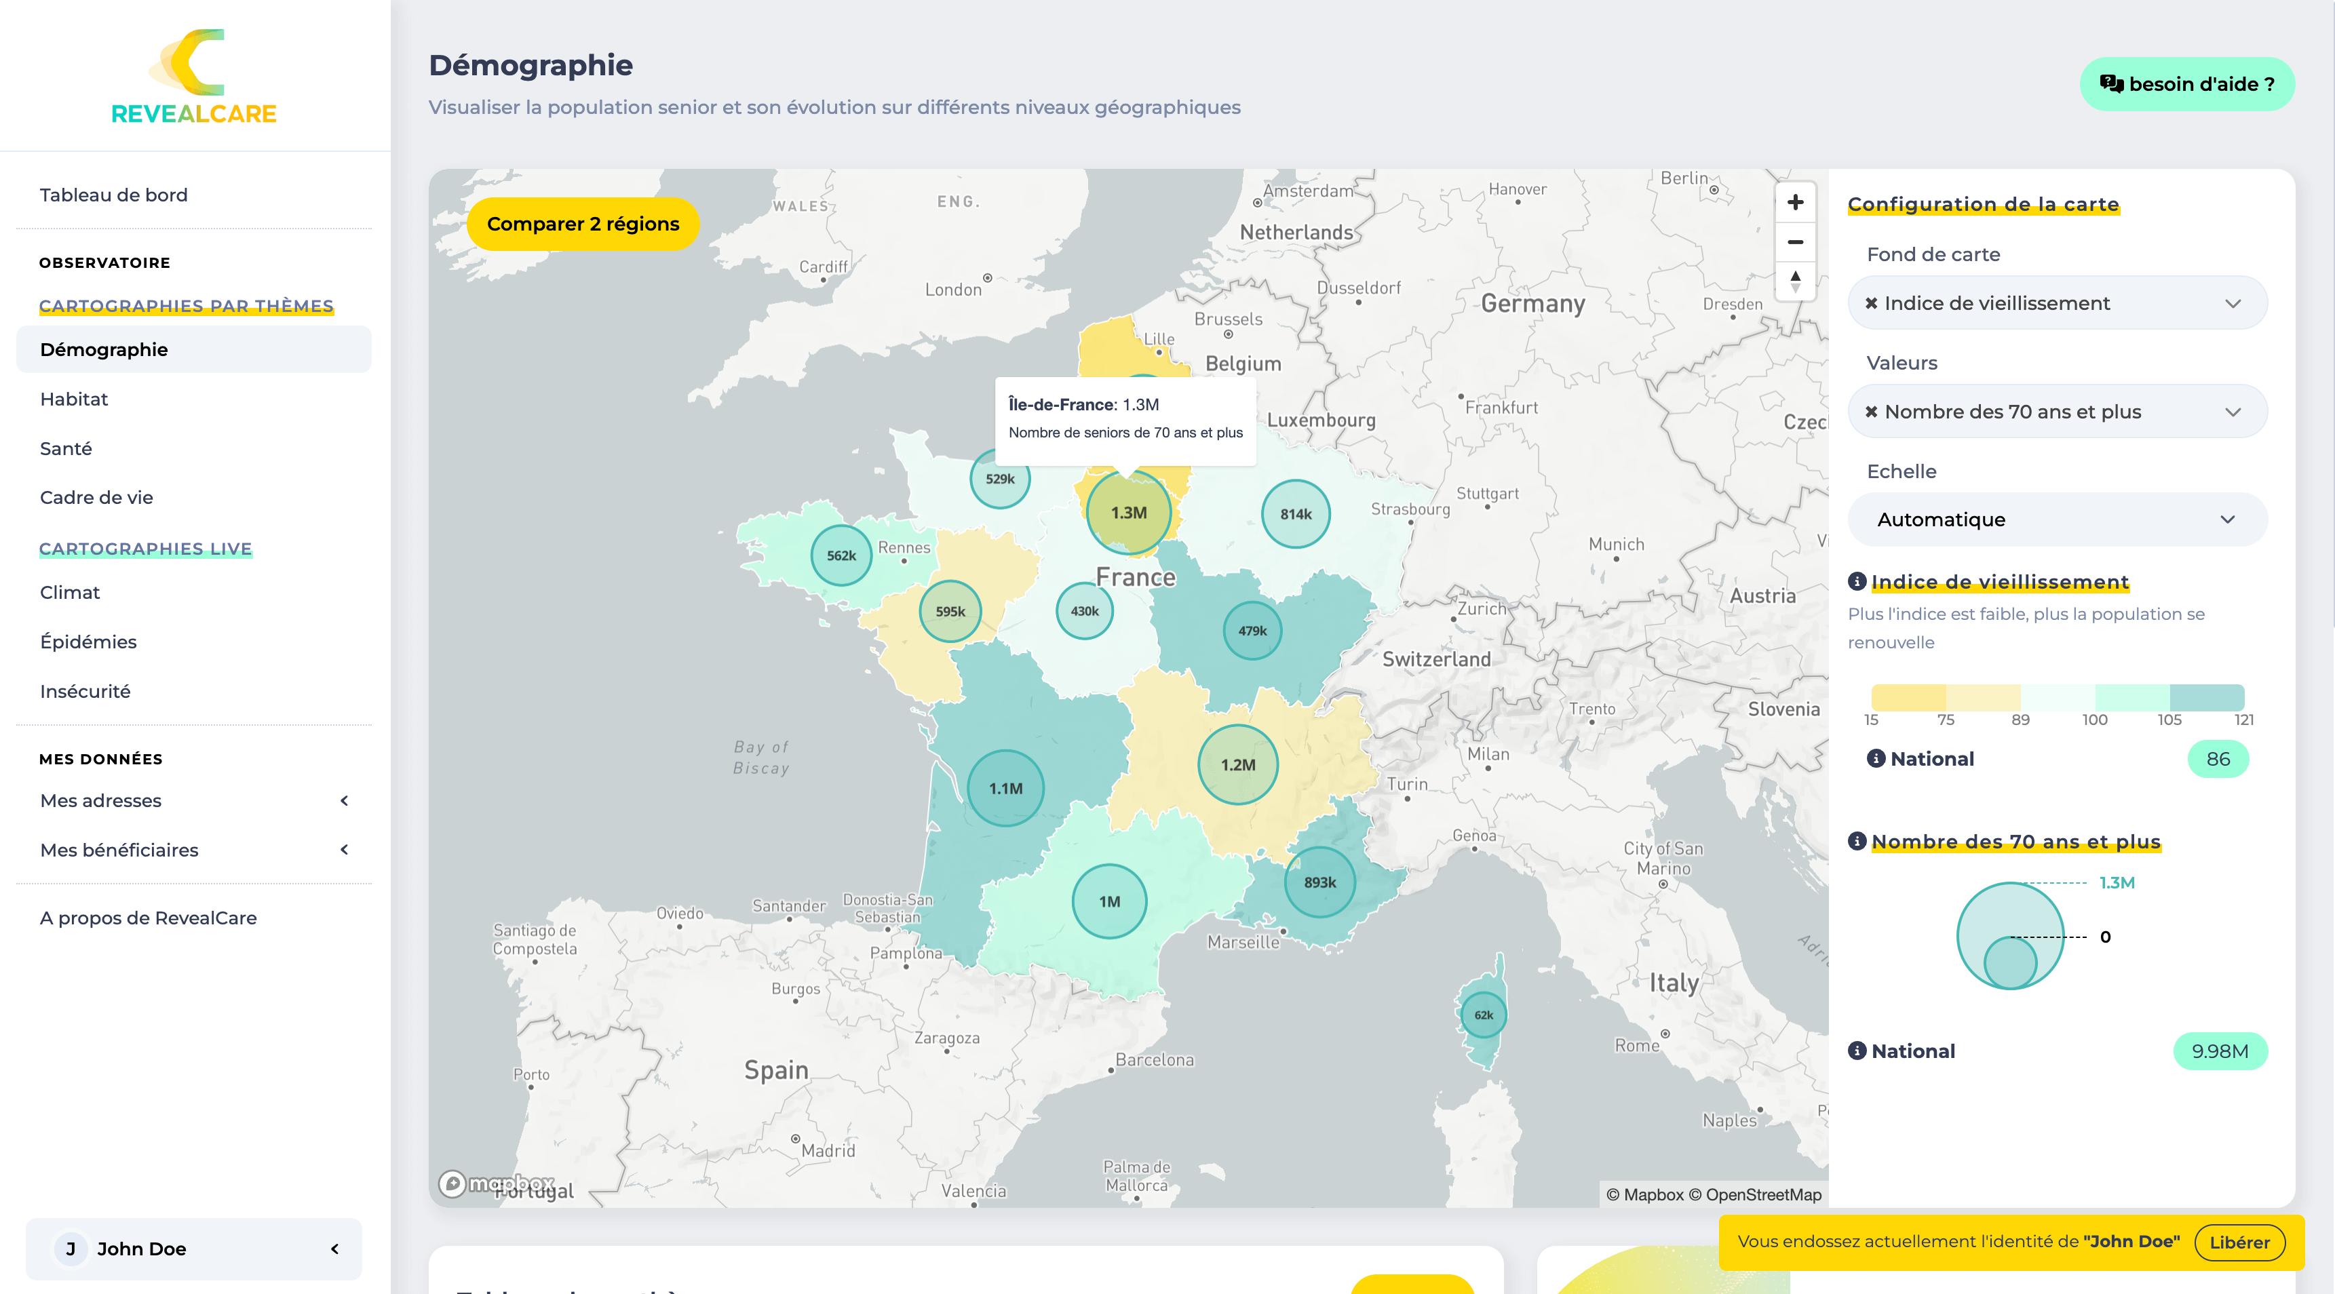The width and height of the screenshot is (2335, 1294).
Task: Click besoin d'aide ? button
Action: [2186, 84]
